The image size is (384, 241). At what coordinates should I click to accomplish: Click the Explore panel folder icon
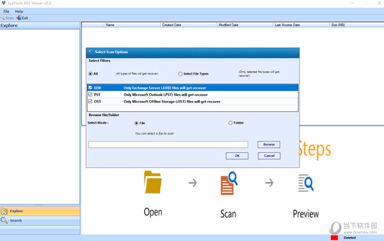(4, 211)
